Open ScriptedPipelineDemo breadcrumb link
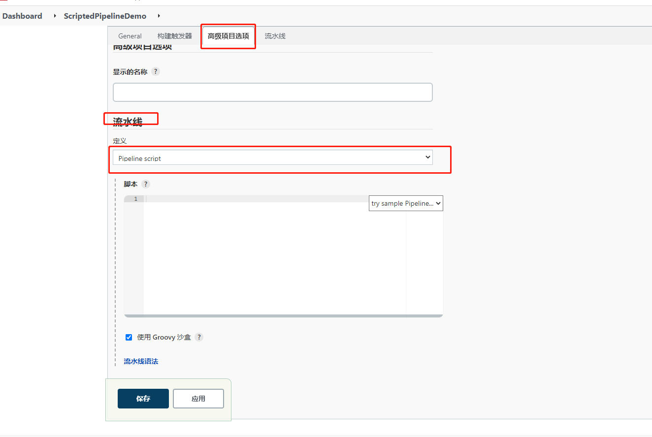The image size is (652, 437). point(105,16)
